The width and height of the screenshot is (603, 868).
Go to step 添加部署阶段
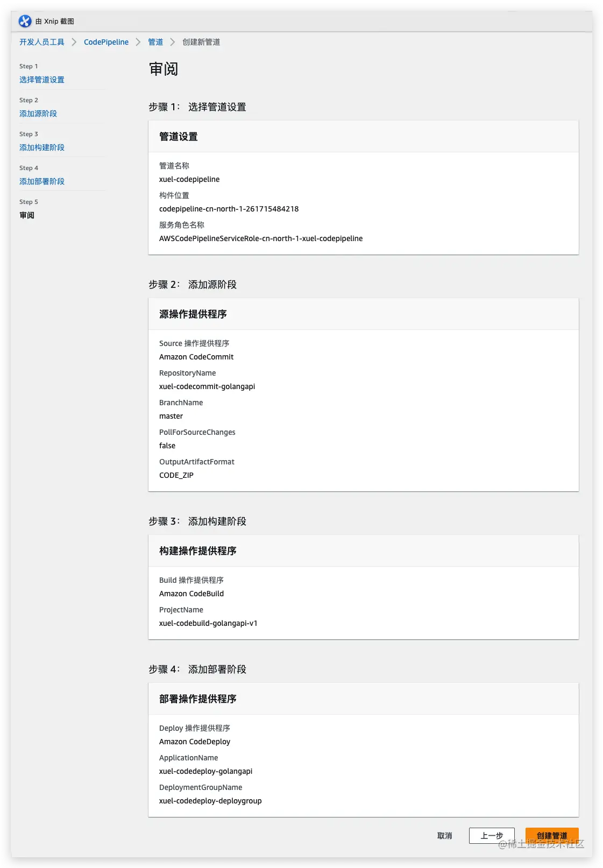(42, 181)
